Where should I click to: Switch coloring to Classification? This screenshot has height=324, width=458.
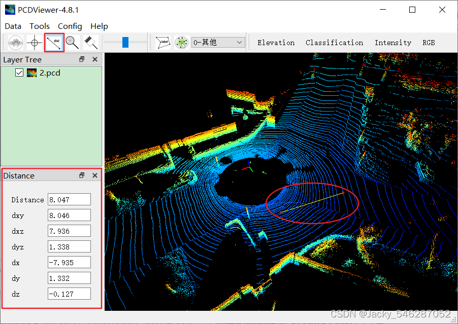click(x=335, y=43)
